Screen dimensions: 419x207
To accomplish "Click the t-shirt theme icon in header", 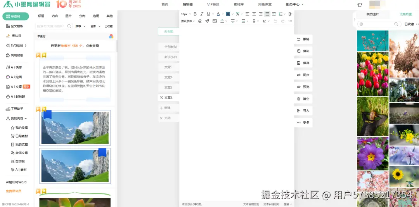I will (359, 5).
